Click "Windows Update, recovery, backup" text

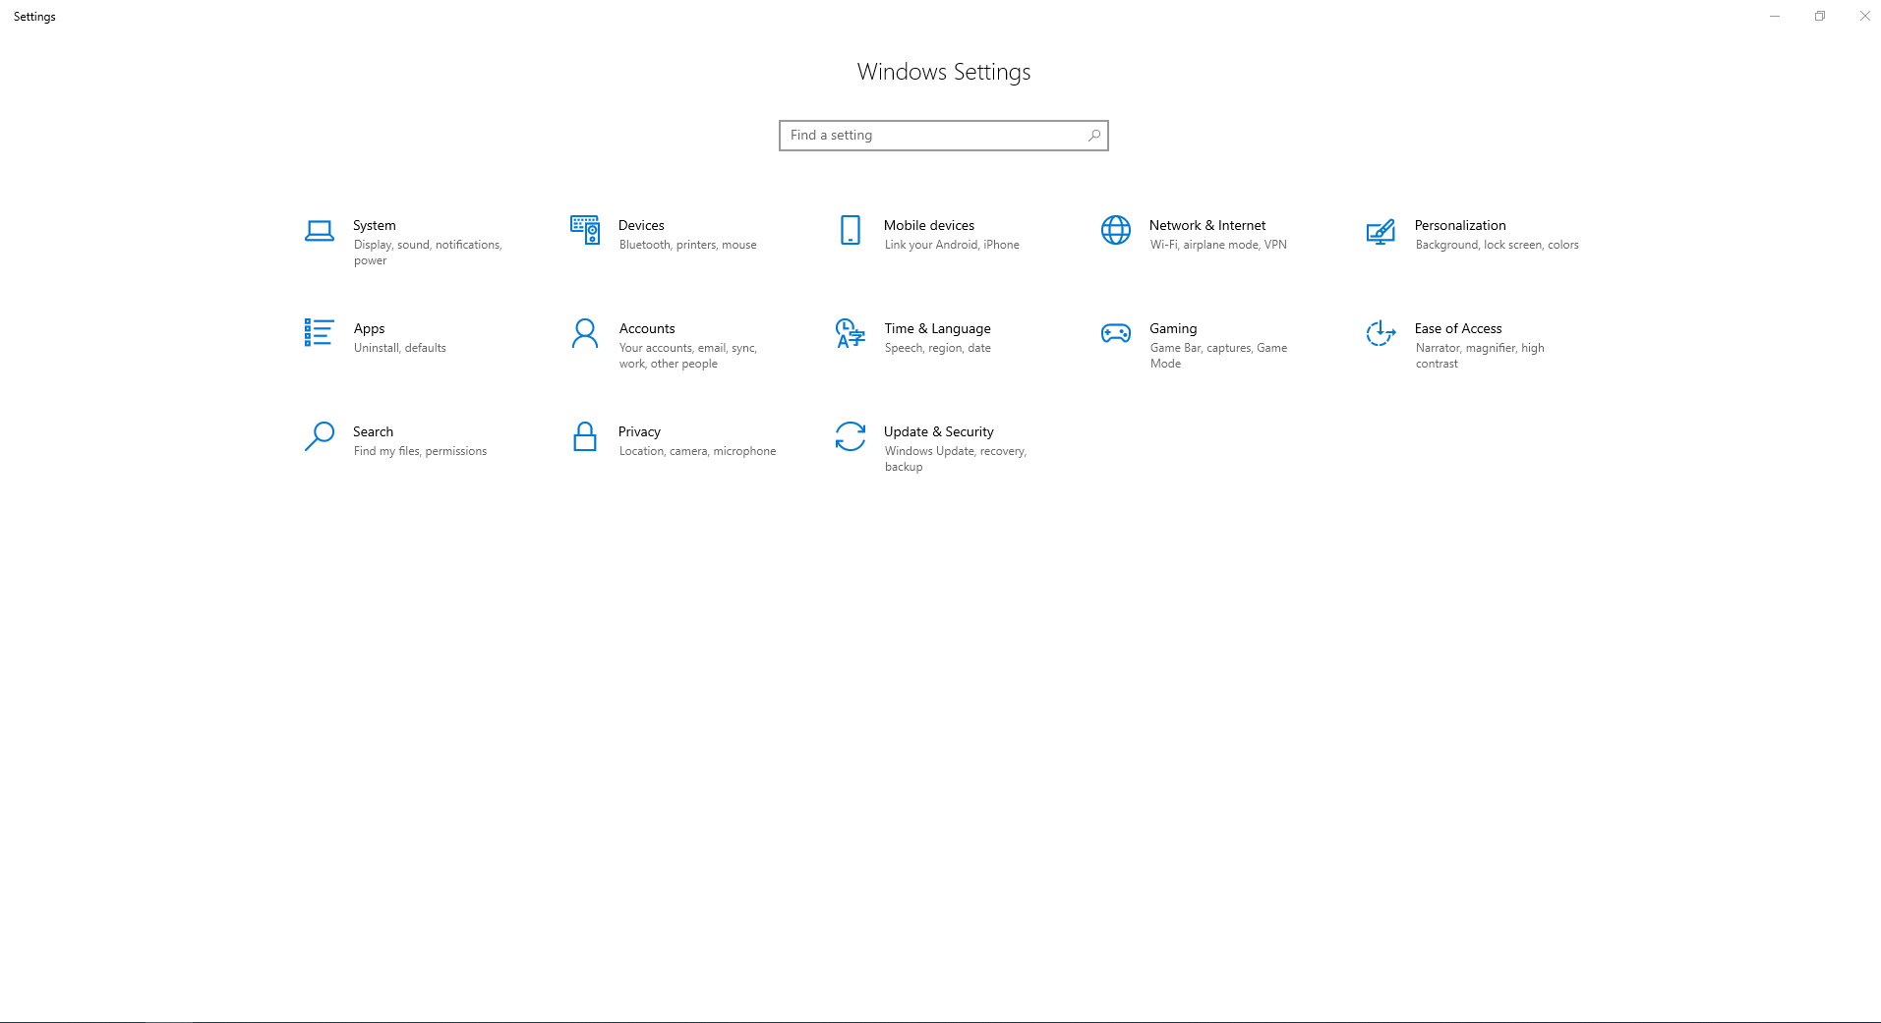coord(956,459)
